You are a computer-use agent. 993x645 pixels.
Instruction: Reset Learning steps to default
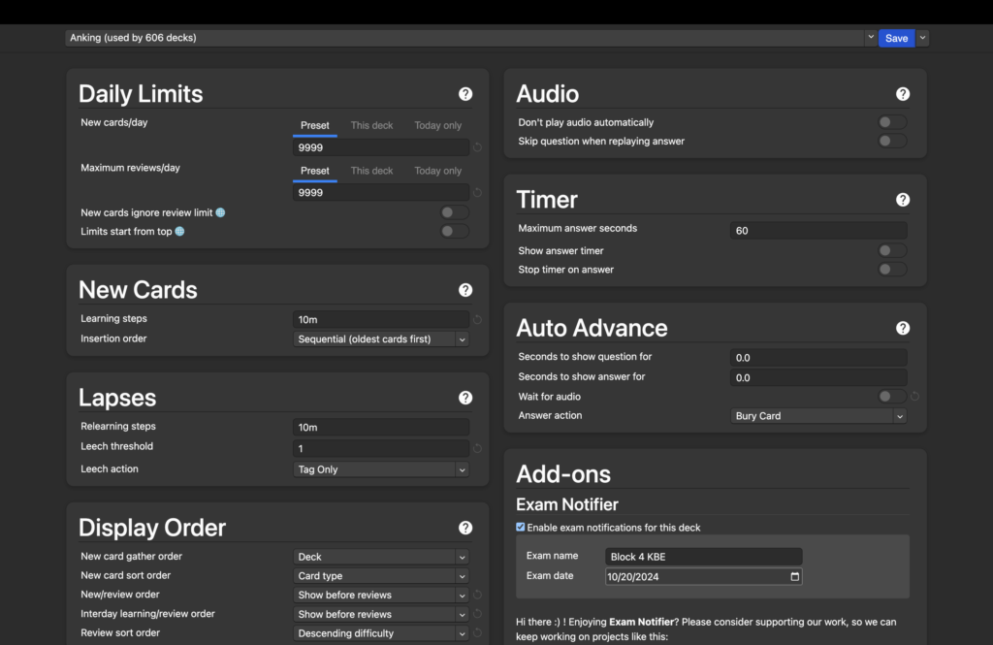(x=477, y=320)
